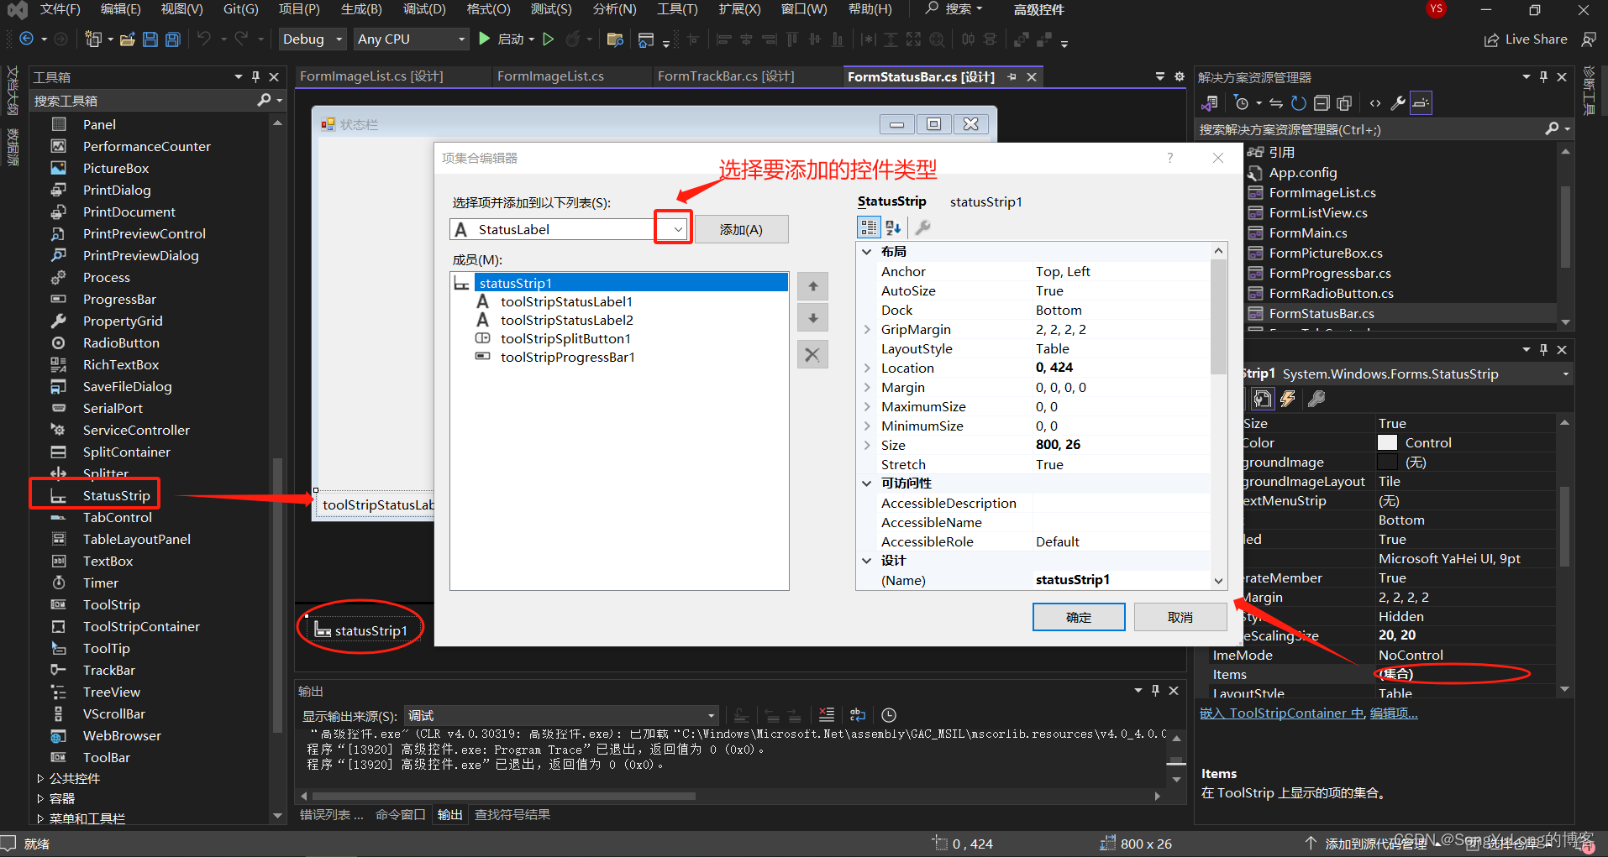
Task: Click the 添加到源代码管理 status bar button
Action: coord(1376,844)
